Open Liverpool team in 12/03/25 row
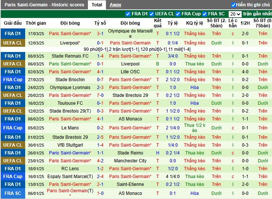This screenshot has height=199, width=272. [x=70, y=43]
